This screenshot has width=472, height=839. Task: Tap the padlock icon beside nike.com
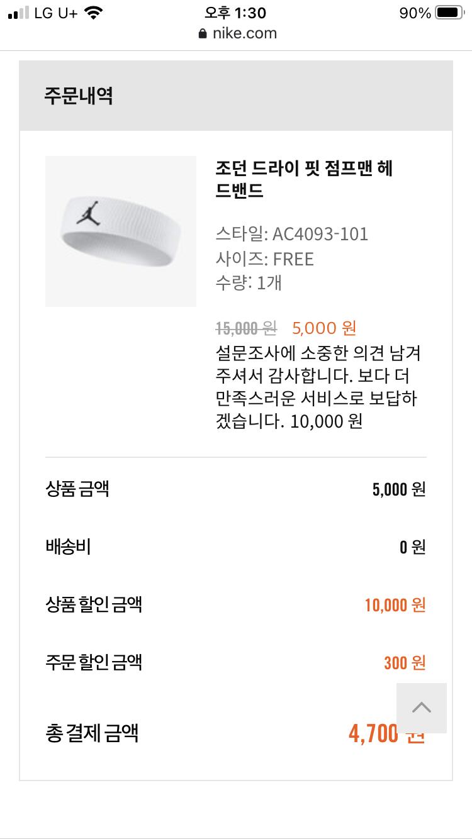pos(202,33)
